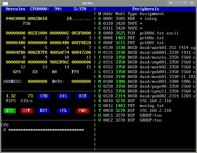The width and height of the screenshot is (197, 153).
Task: Click register 1 value 082E1000
Action: 37,33
